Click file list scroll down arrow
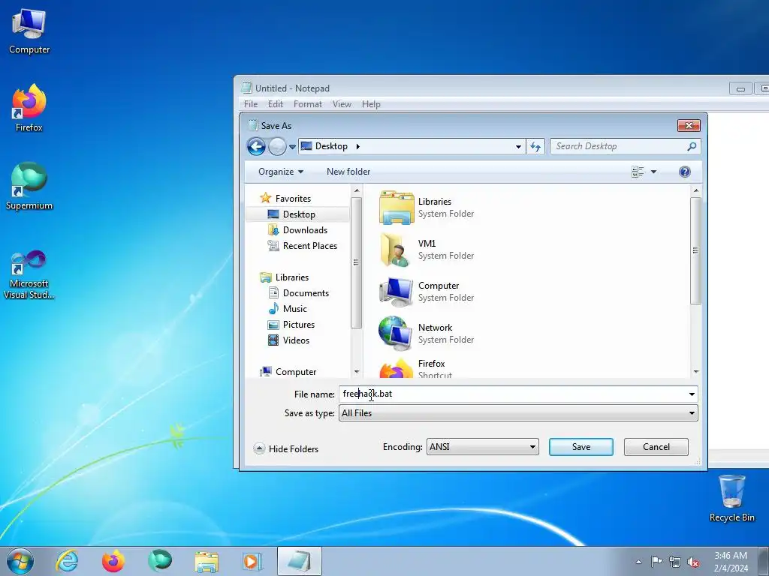The image size is (769, 576). (696, 372)
